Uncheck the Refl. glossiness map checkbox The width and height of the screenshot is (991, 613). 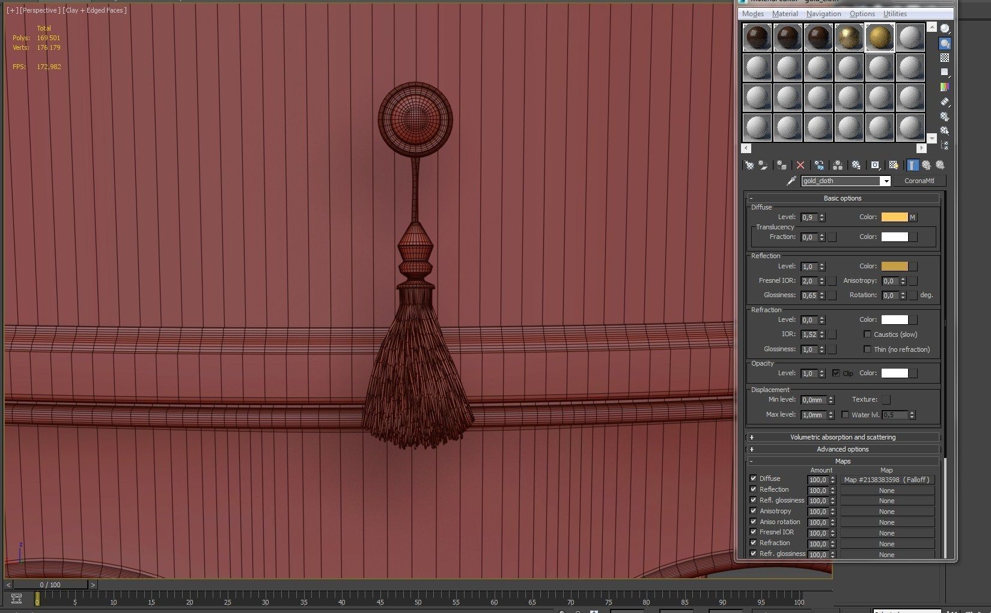coord(754,500)
